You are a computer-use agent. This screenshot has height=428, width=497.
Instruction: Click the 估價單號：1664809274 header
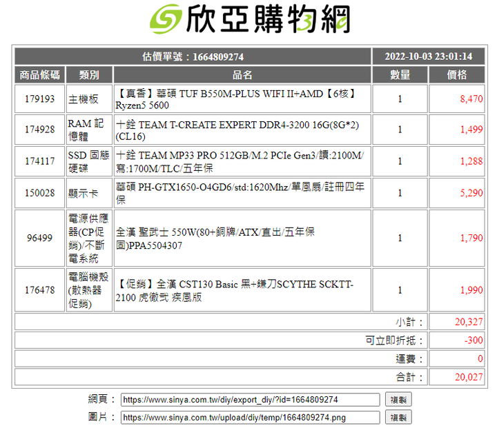tap(193, 57)
